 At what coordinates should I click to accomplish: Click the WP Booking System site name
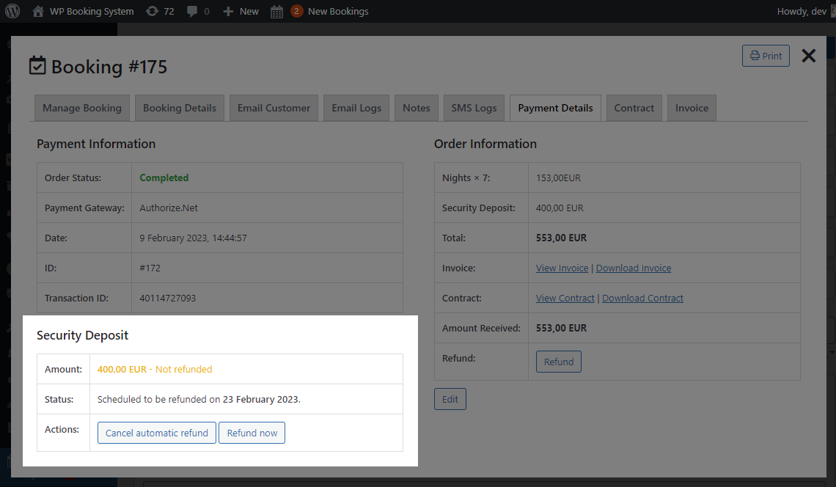click(x=92, y=11)
